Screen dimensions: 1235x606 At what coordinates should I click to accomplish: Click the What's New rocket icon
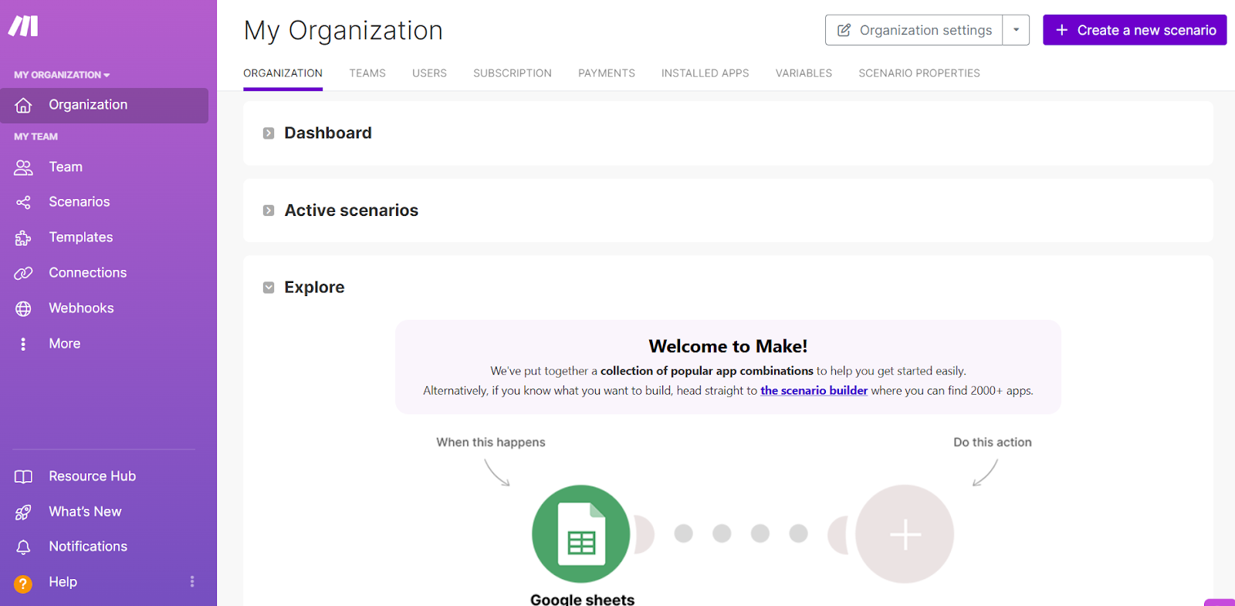tap(23, 512)
